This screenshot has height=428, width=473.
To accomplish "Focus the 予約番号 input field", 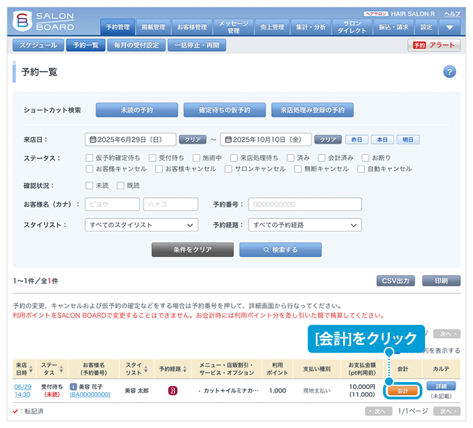I will point(305,204).
